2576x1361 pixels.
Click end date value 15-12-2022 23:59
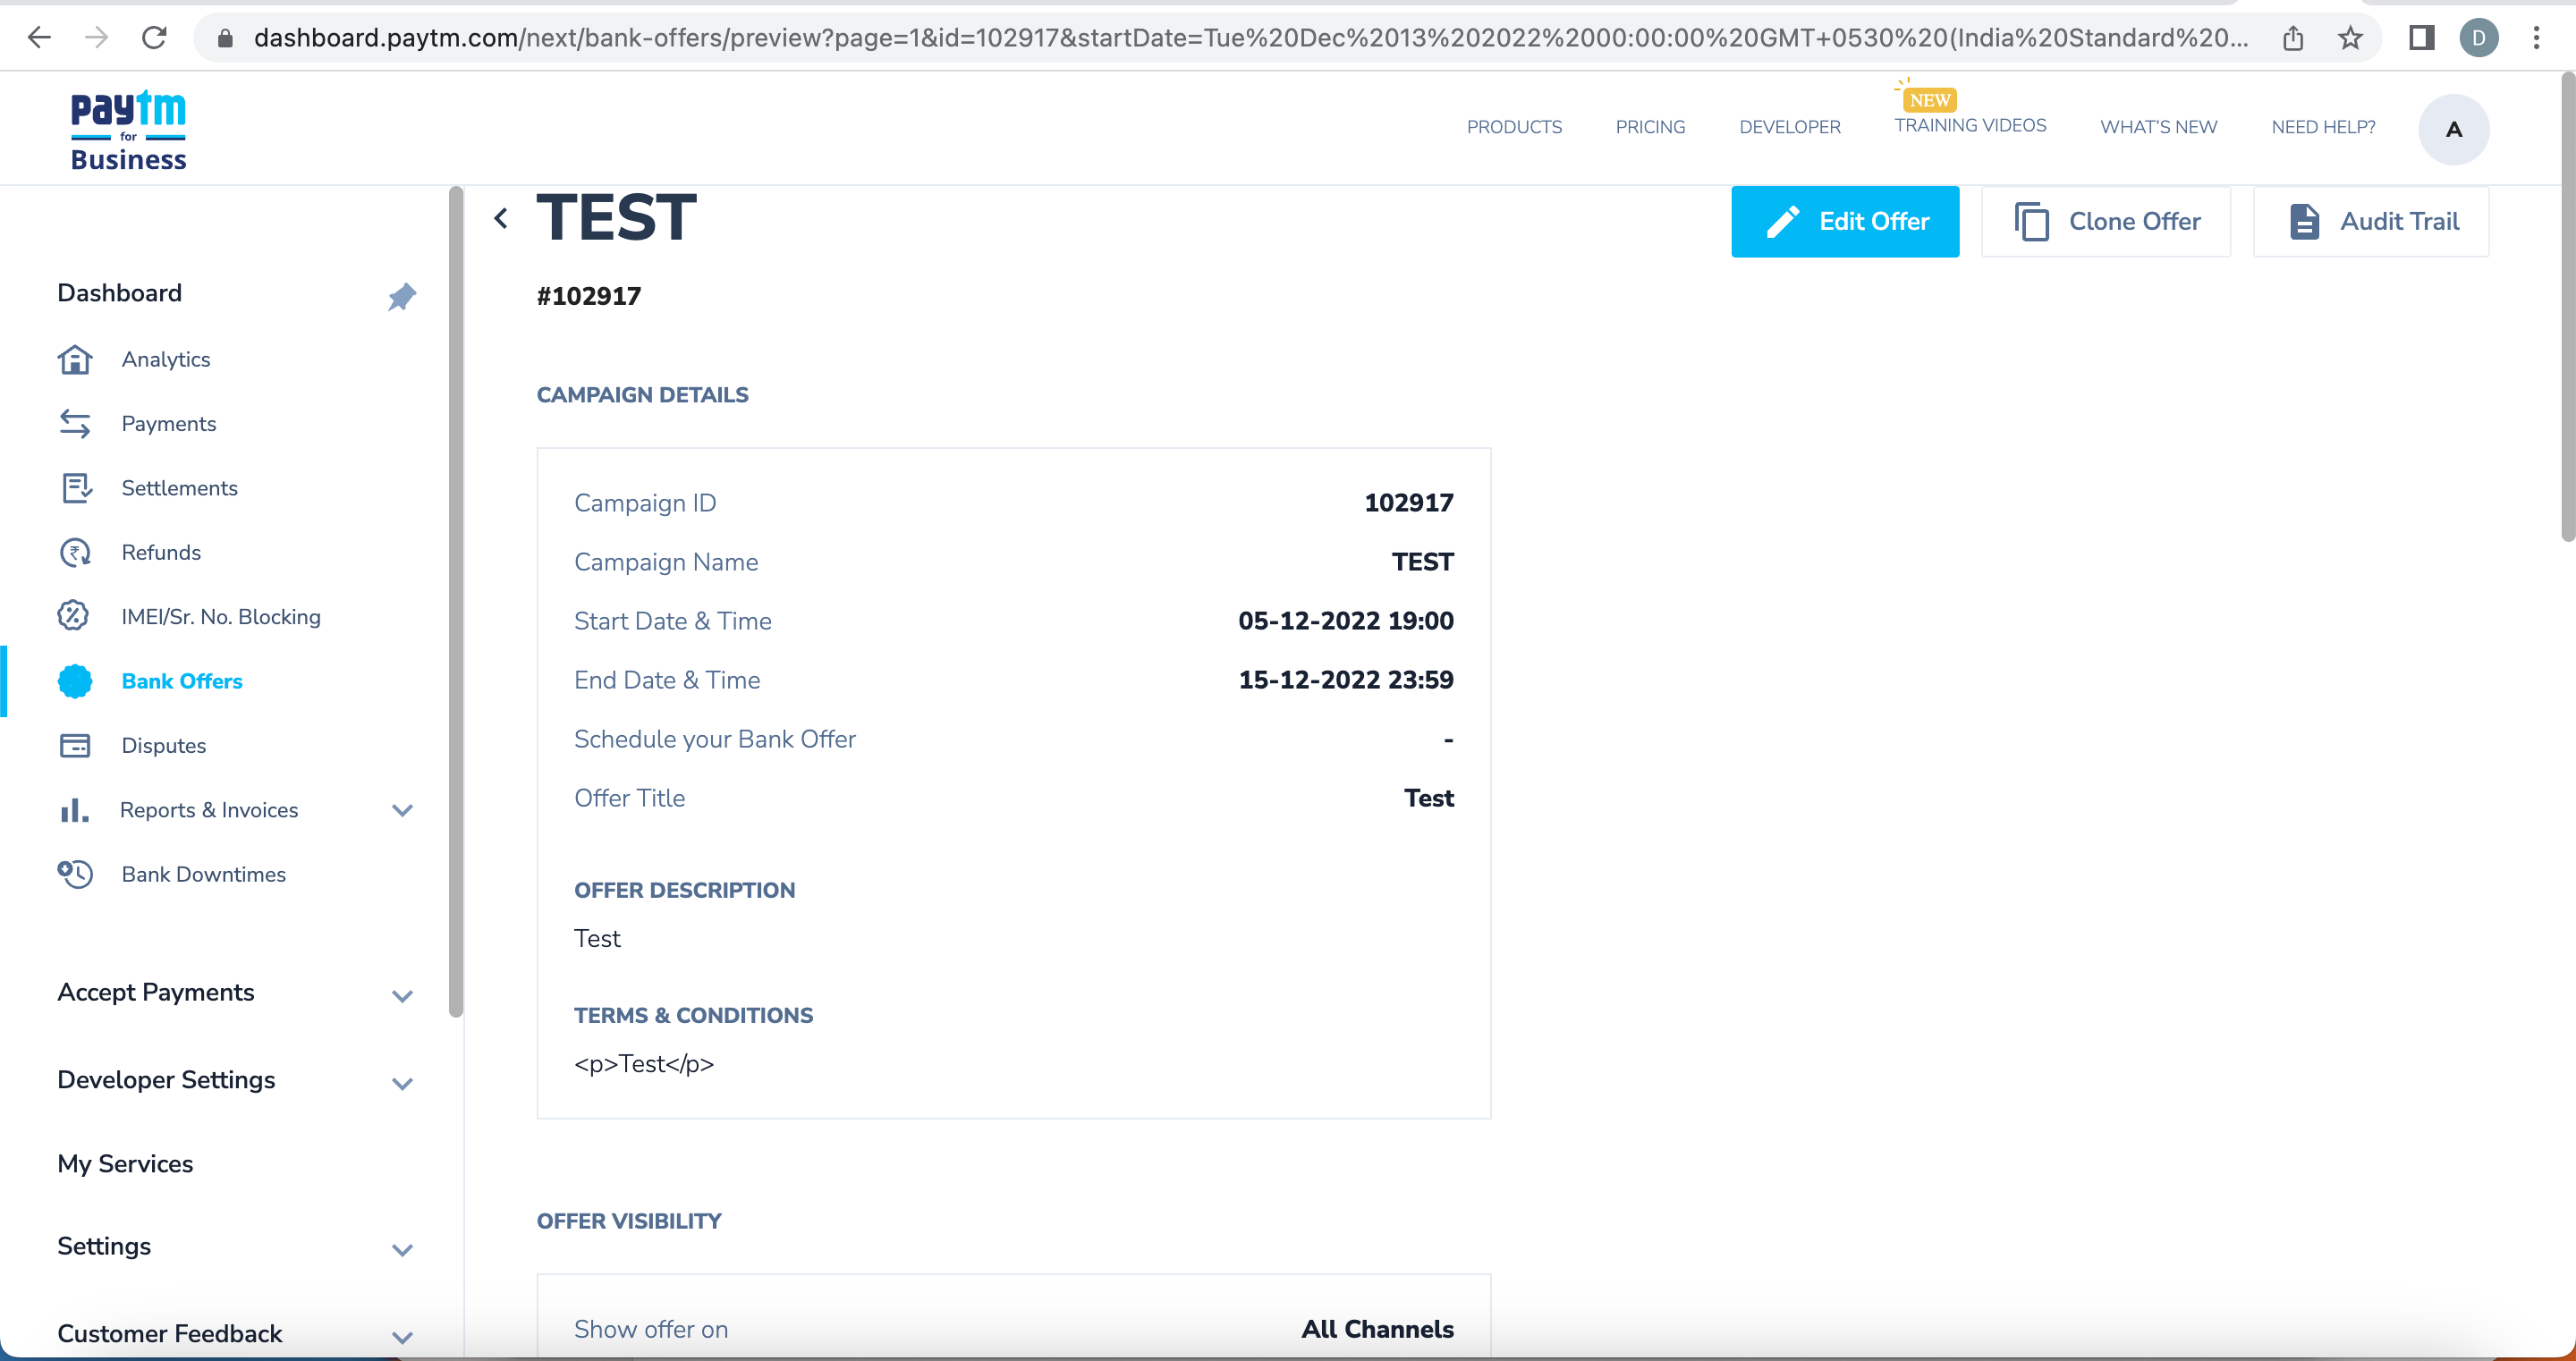(1345, 679)
